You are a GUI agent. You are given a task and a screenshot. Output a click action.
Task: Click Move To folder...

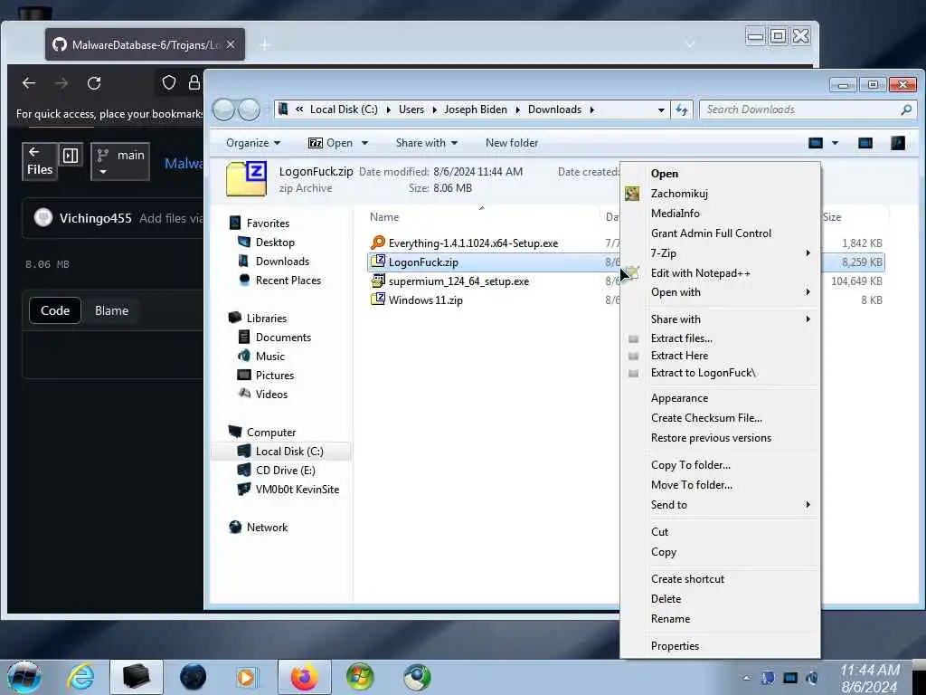[x=692, y=485]
